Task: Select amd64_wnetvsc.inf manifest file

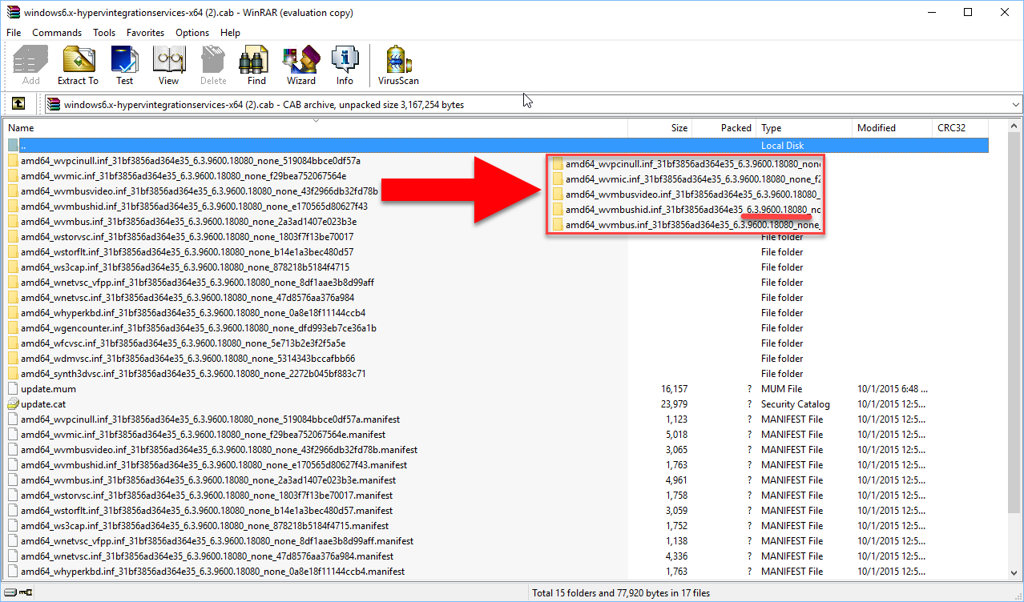Action: click(x=208, y=556)
